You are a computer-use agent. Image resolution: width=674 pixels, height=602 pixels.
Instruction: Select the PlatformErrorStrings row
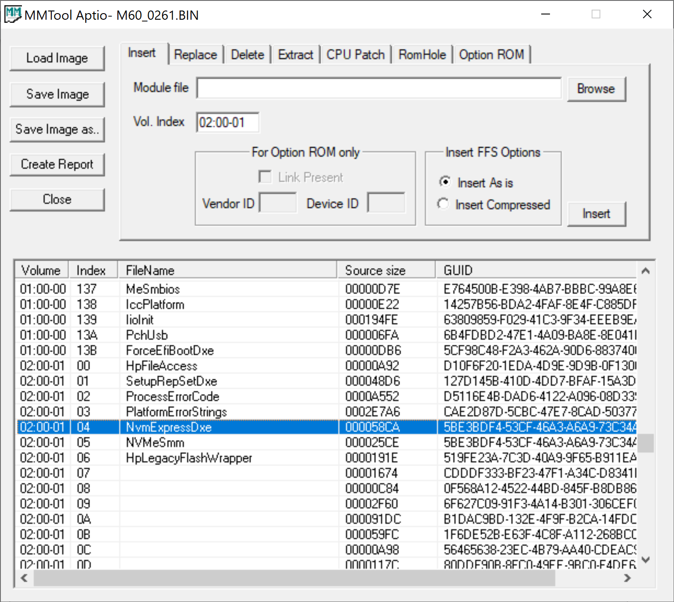tap(326, 412)
